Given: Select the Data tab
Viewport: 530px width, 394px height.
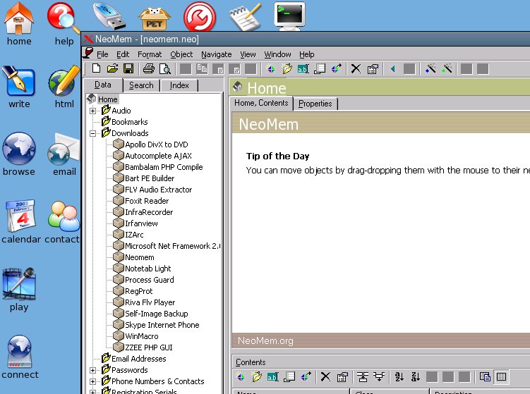Looking at the screenshot, I should [103, 85].
